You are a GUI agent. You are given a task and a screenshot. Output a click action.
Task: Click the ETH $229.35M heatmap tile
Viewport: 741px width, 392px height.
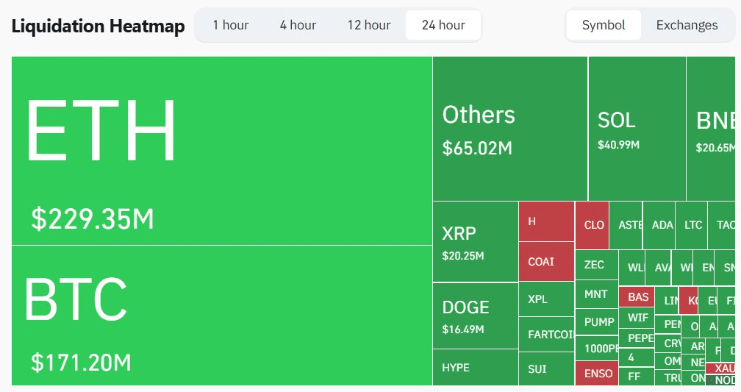(x=221, y=151)
